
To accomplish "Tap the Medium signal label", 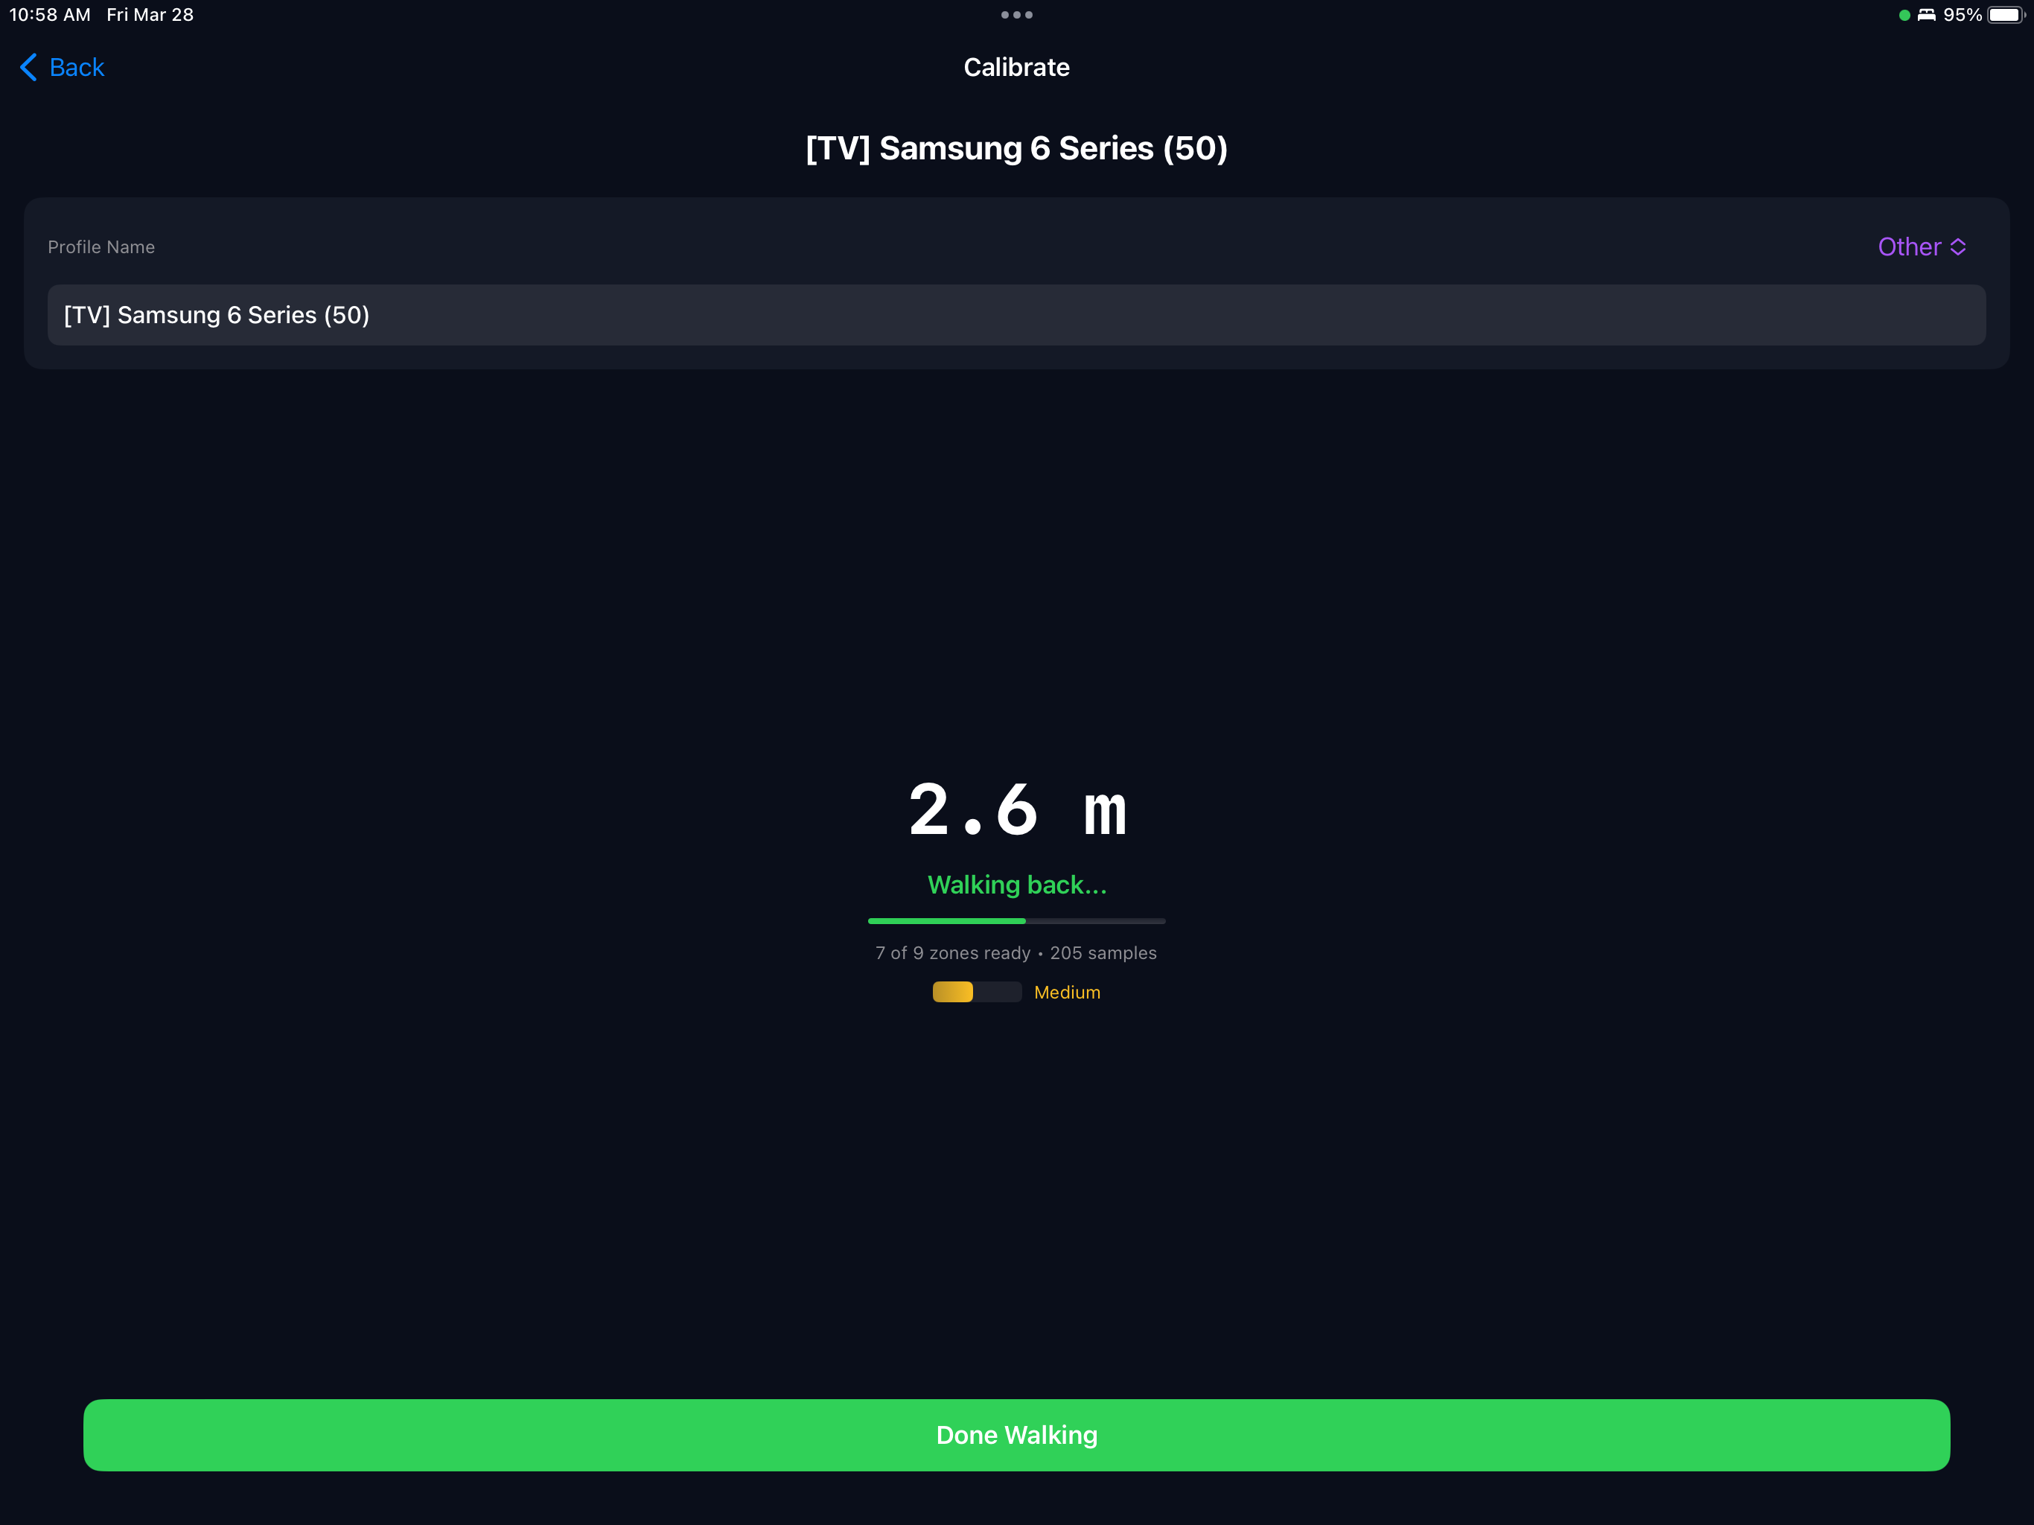I will coord(1067,993).
